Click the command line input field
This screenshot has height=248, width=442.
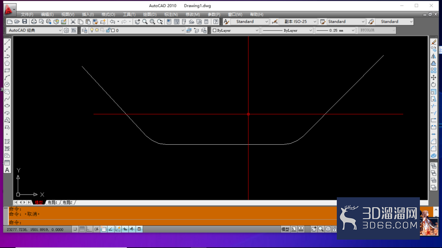172,222
